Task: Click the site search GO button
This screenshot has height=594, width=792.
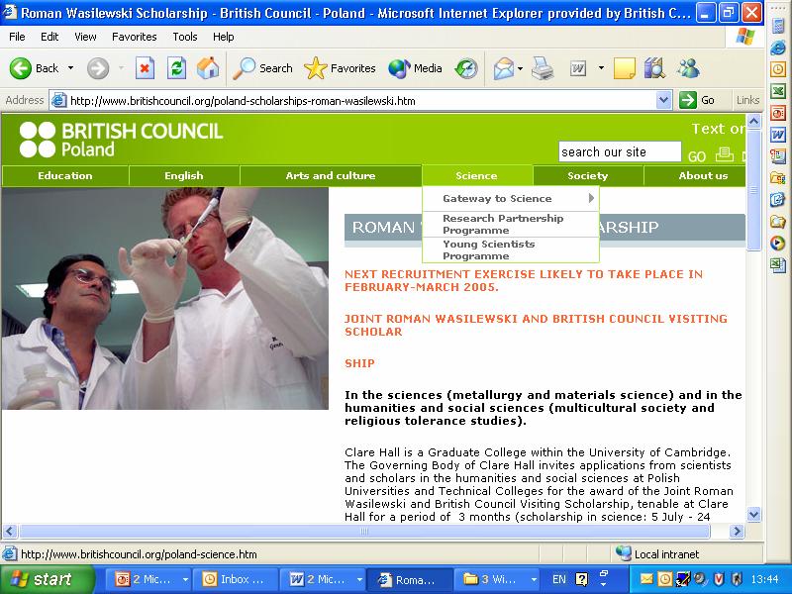Action: pos(697,156)
